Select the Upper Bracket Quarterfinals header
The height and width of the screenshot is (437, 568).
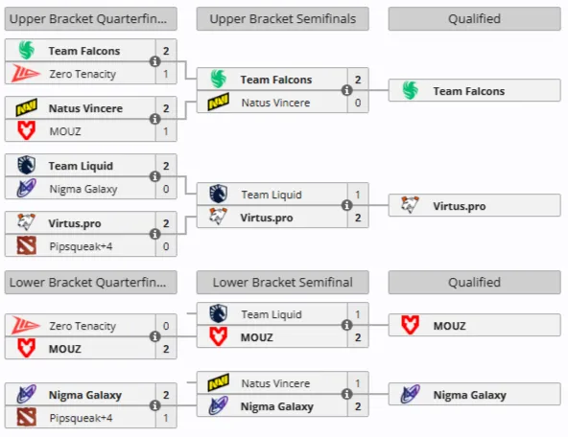pyautogui.click(x=91, y=19)
